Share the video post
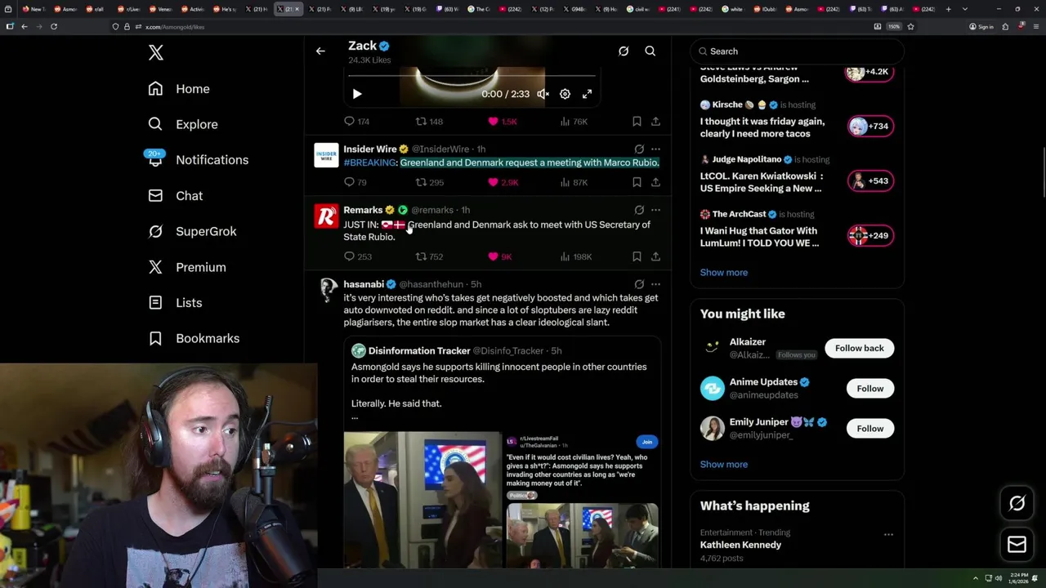1046x588 pixels. pos(655,122)
